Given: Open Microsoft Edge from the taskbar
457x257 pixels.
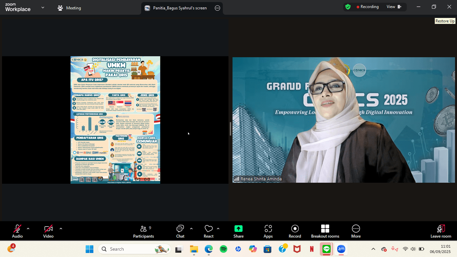Looking at the screenshot, I should tap(209, 249).
